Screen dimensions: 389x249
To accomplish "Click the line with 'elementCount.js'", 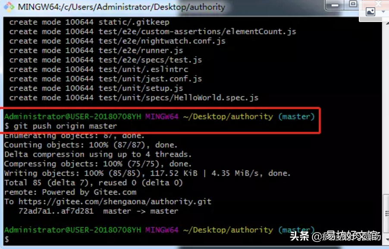I will [x=153, y=32].
